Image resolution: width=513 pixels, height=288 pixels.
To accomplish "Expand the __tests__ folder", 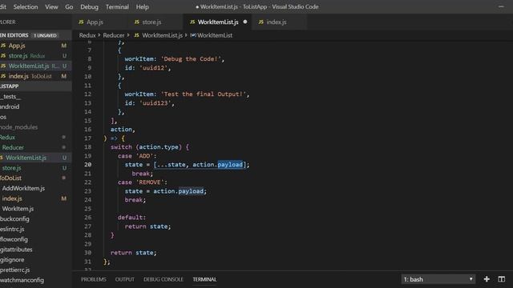I will (35, 97).
